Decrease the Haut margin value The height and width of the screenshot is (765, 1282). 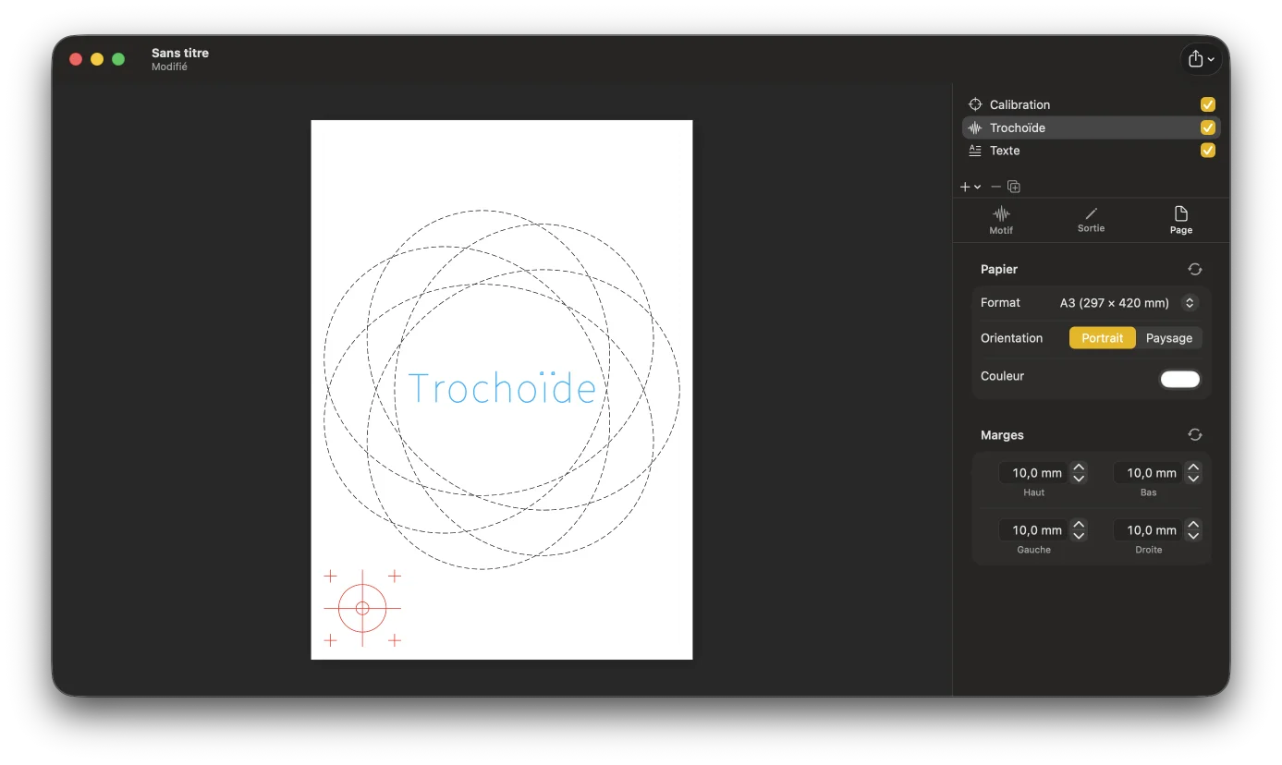point(1079,479)
